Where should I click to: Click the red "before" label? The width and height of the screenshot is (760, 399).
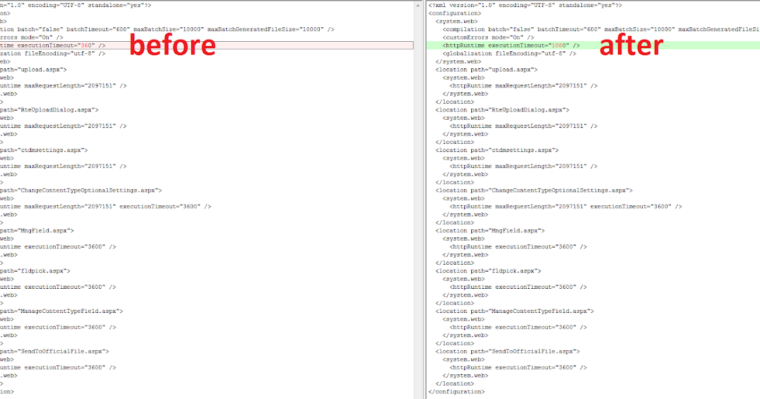pyautogui.click(x=172, y=45)
